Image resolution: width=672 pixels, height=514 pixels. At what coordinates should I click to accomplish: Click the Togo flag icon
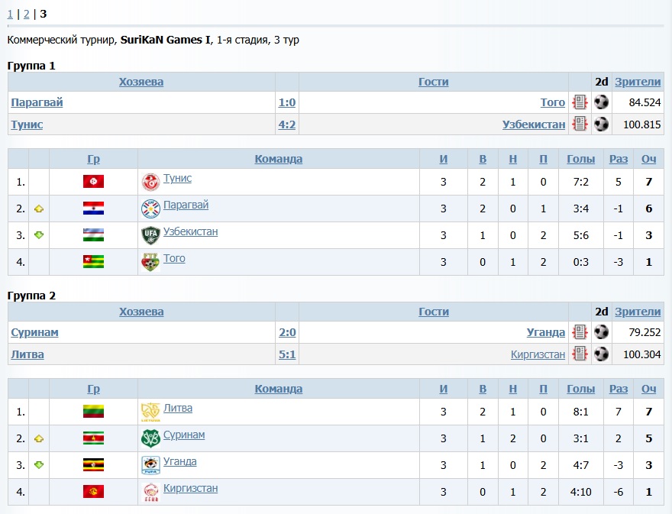click(x=93, y=262)
